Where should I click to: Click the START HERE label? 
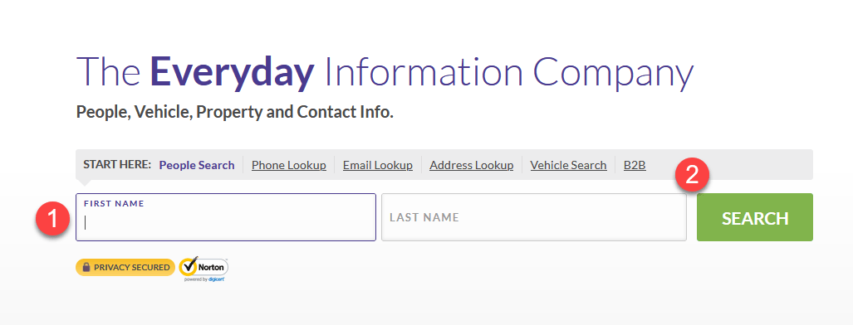[117, 164]
